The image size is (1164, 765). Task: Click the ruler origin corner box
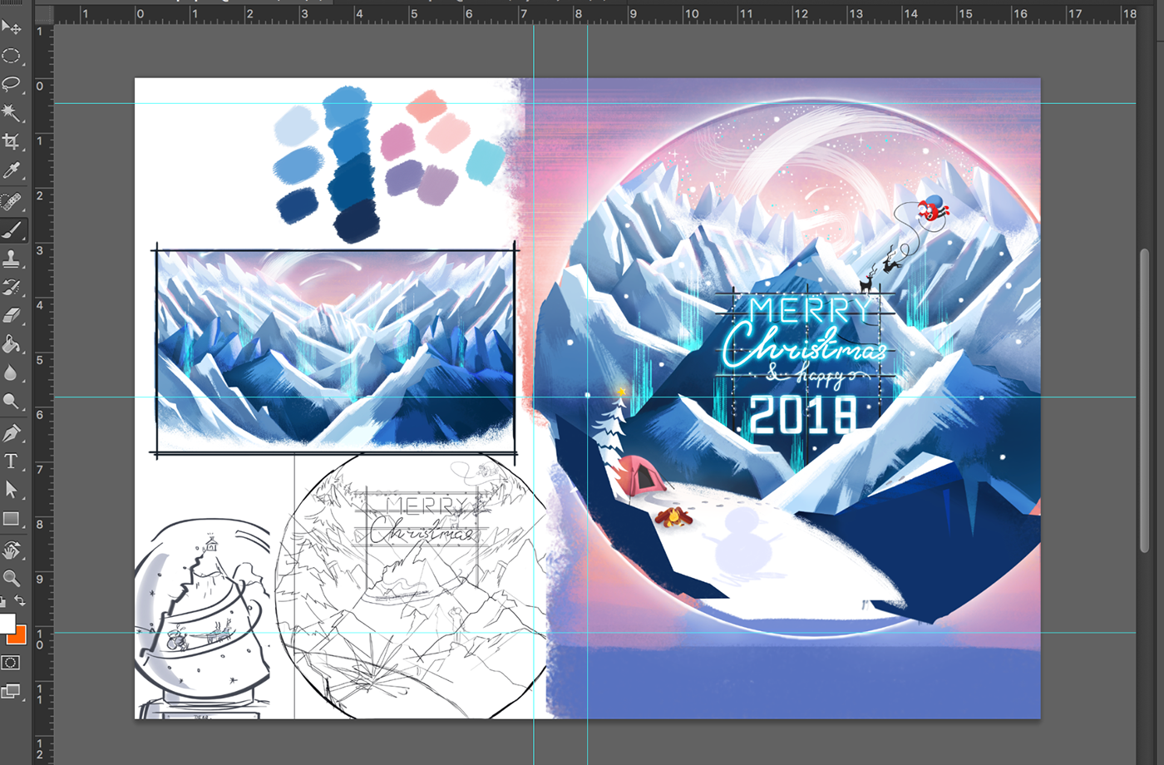(x=43, y=14)
